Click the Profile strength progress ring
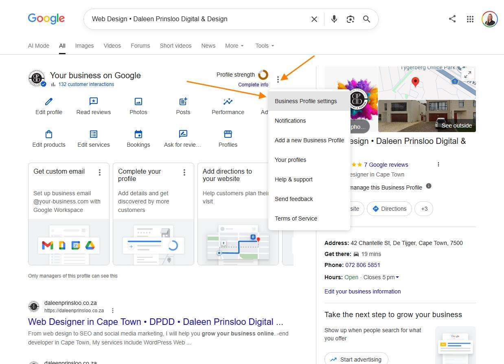Viewport: 504px width, 364px height. point(263,75)
